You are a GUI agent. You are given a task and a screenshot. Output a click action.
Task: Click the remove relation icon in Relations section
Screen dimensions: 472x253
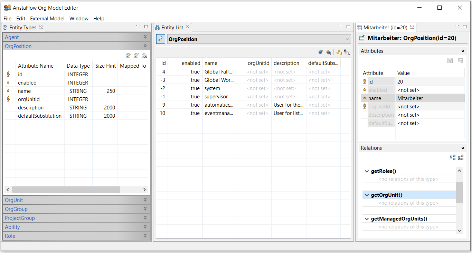(461, 157)
